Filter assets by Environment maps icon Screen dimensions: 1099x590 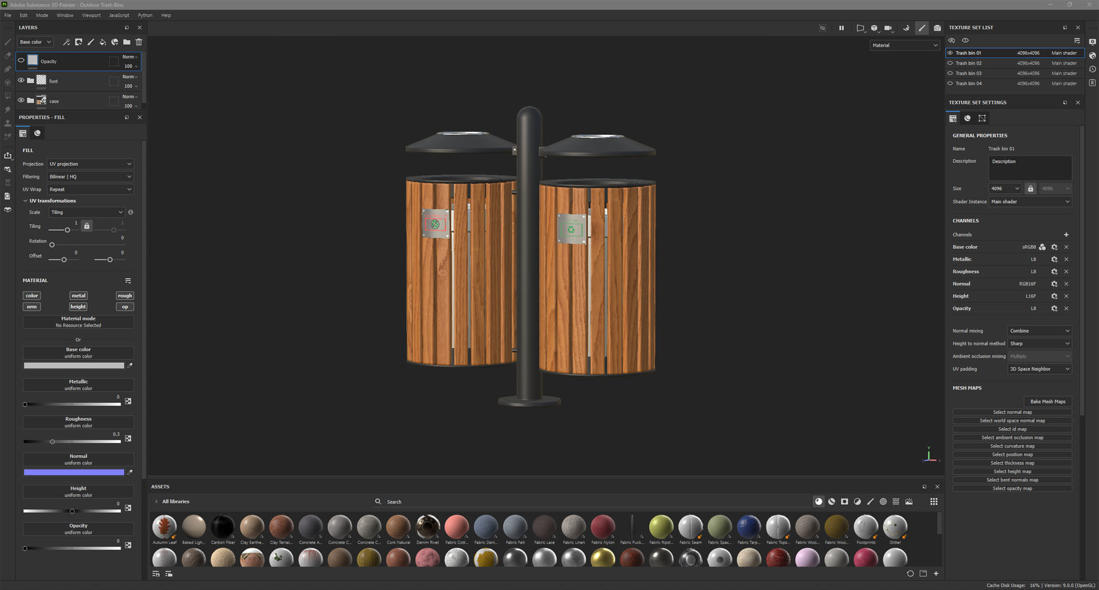909,501
